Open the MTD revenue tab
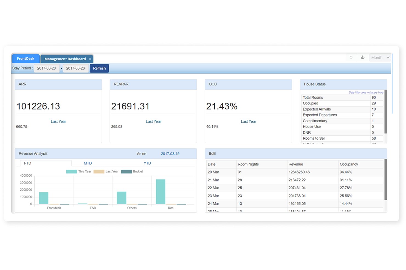 88,163
